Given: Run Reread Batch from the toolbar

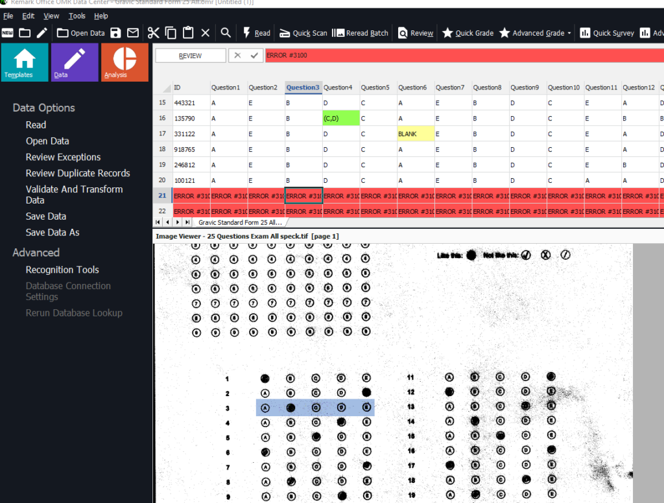Looking at the screenshot, I should tap(360, 32).
